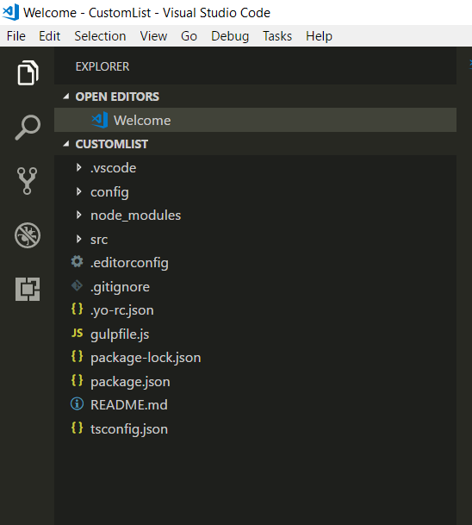Collapse the CUSTOMLIST project section

[x=66, y=144]
